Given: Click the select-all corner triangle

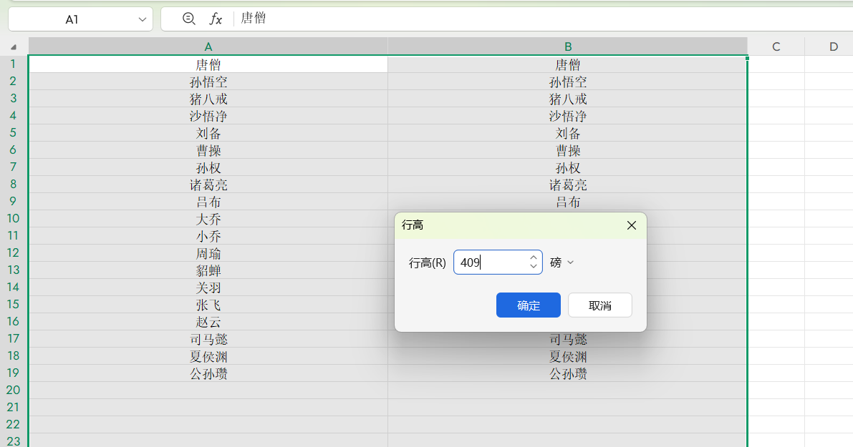Looking at the screenshot, I should click(14, 47).
